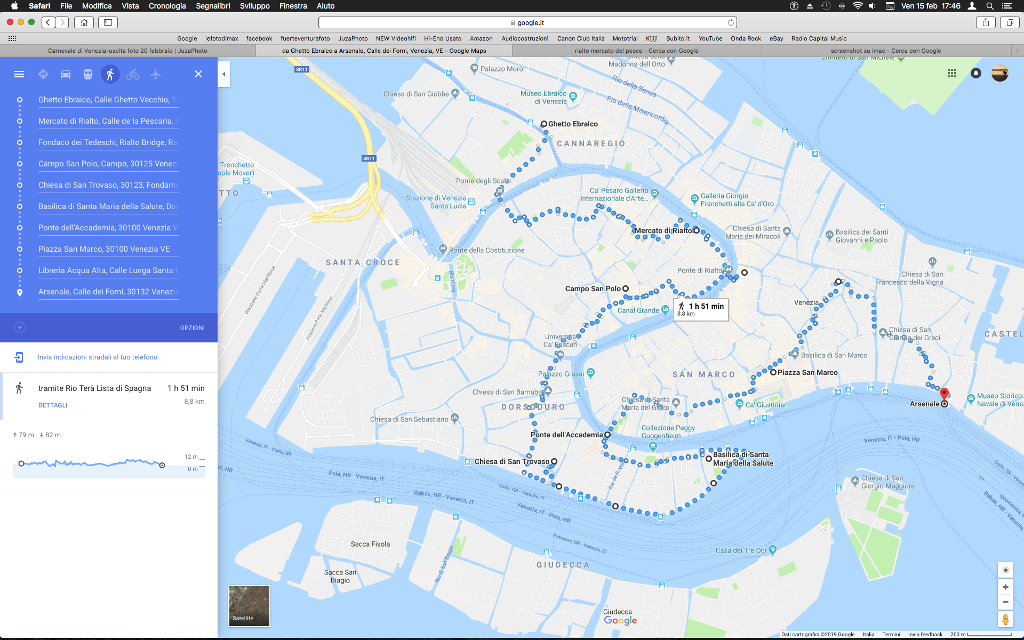Open JuzaPhoto bookmark
The height and width of the screenshot is (640, 1024).
(353, 38)
